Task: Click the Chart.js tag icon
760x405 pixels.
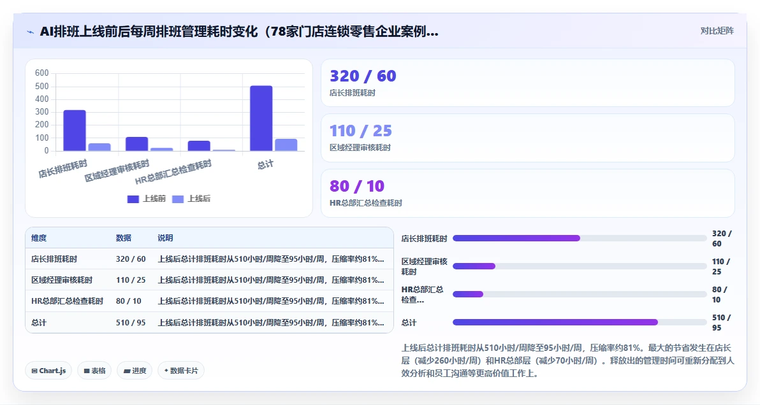Action: click(34, 371)
